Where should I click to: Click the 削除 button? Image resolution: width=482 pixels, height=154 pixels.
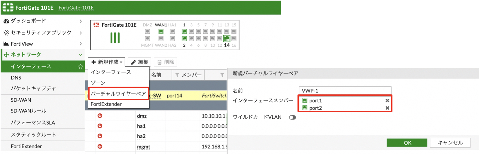(x=166, y=62)
